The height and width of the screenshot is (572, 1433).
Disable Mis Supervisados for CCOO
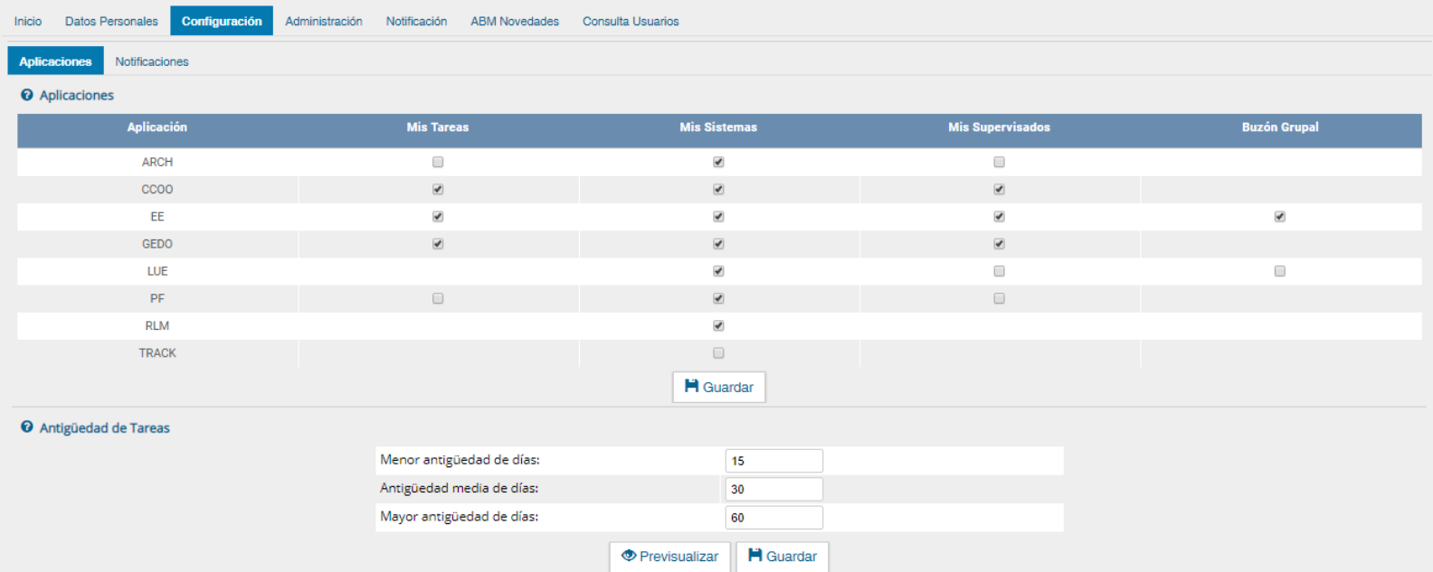(x=999, y=190)
